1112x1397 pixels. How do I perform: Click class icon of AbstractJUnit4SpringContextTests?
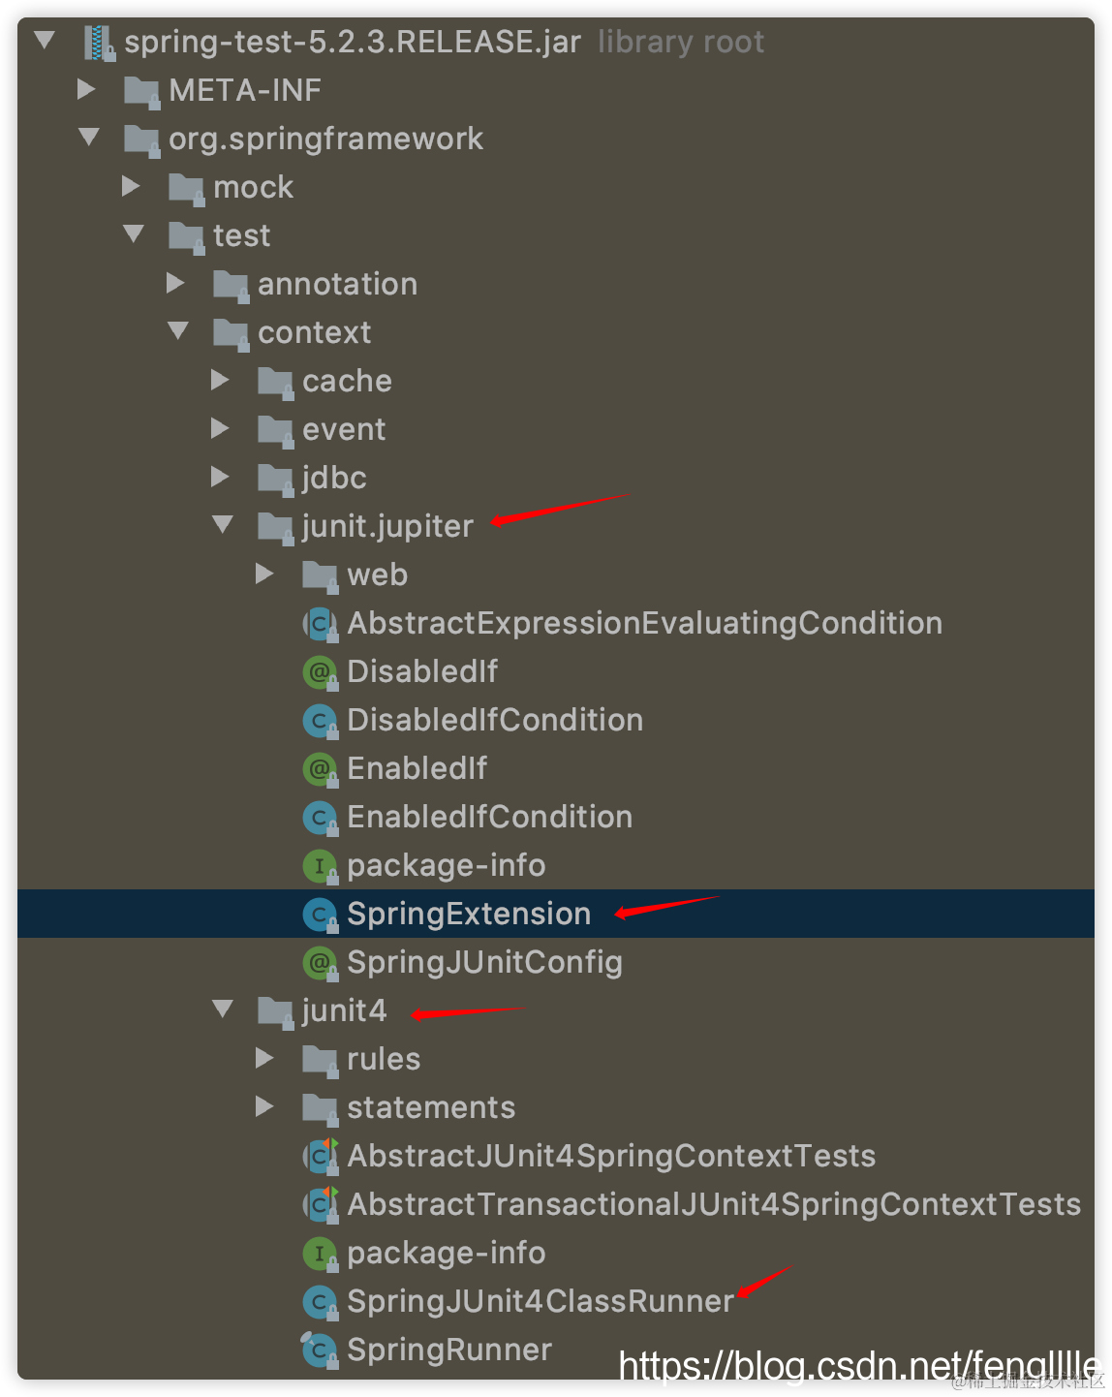point(320,1156)
